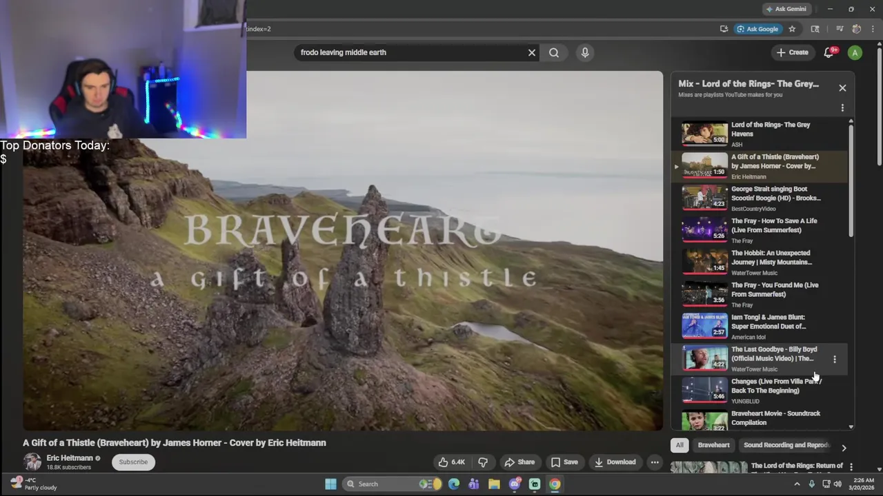Dislike the video with thumbs-down
The height and width of the screenshot is (496, 883).
[483, 462]
